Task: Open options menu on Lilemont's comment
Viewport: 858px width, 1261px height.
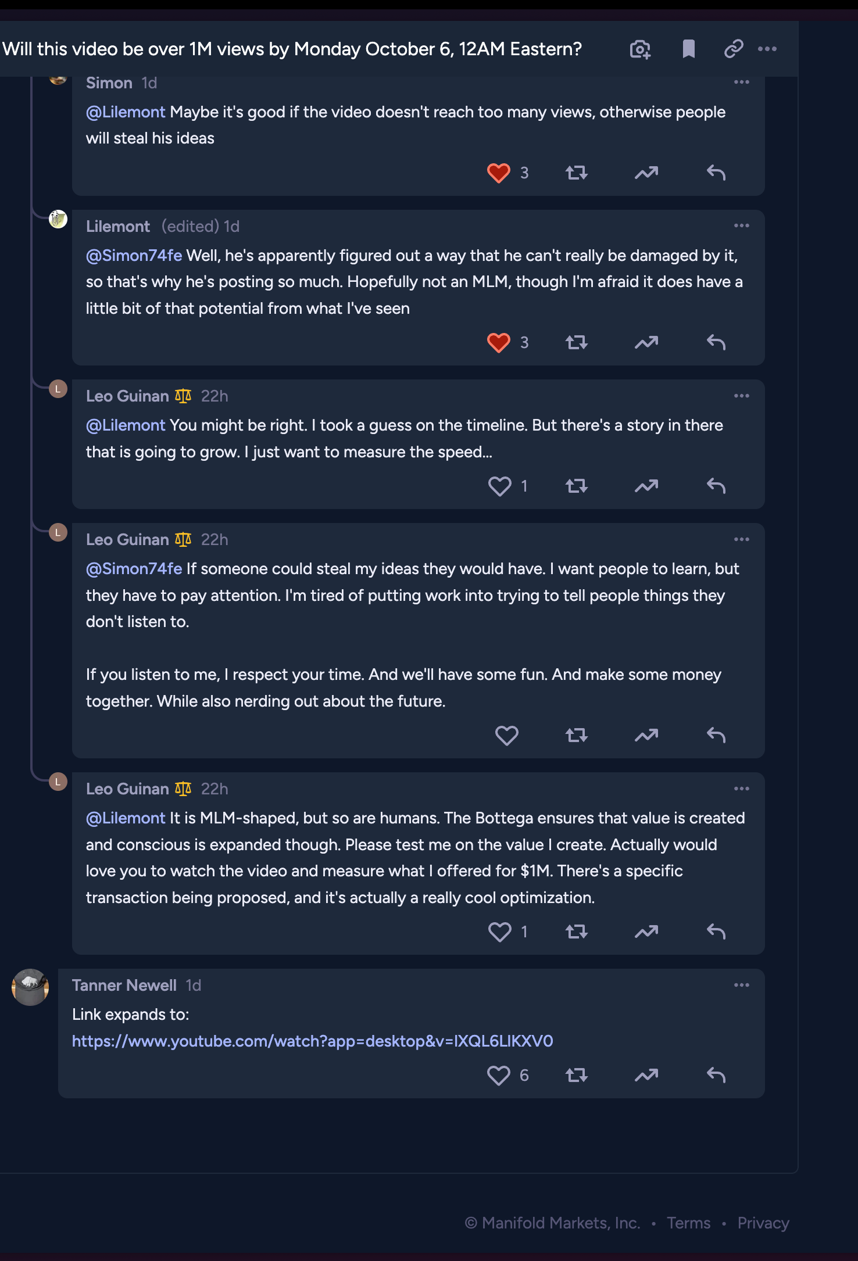Action: (x=742, y=226)
